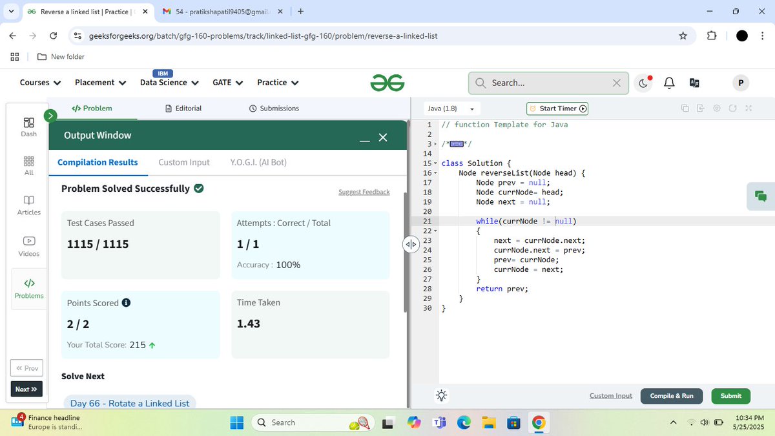Screen dimensions: 775x436
Task: Click the GeeksforGeeks logo
Action: 387,83
